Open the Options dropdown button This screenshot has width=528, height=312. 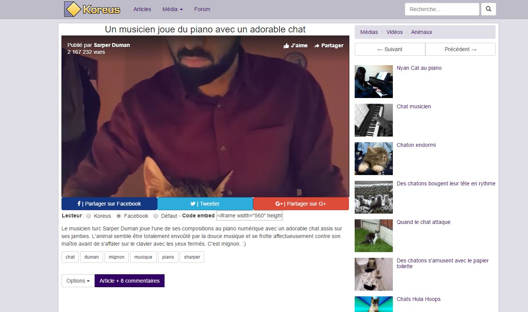coord(78,281)
